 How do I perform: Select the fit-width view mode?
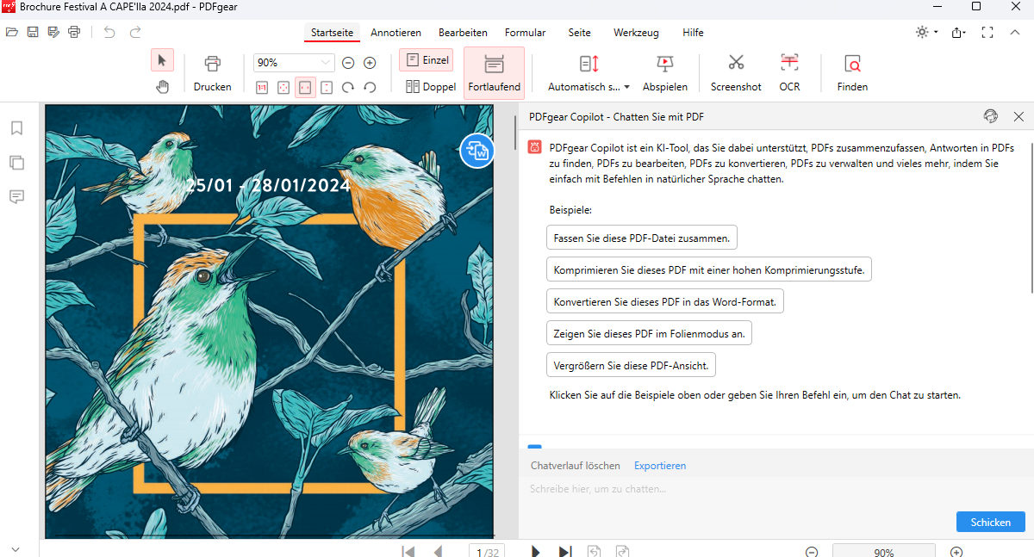[305, 87]
